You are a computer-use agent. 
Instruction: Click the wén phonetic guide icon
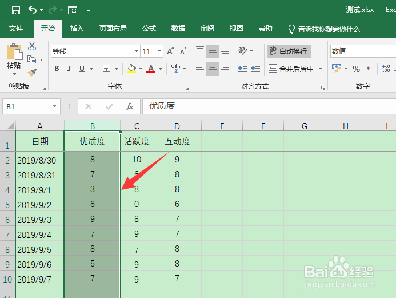point(175,69)
